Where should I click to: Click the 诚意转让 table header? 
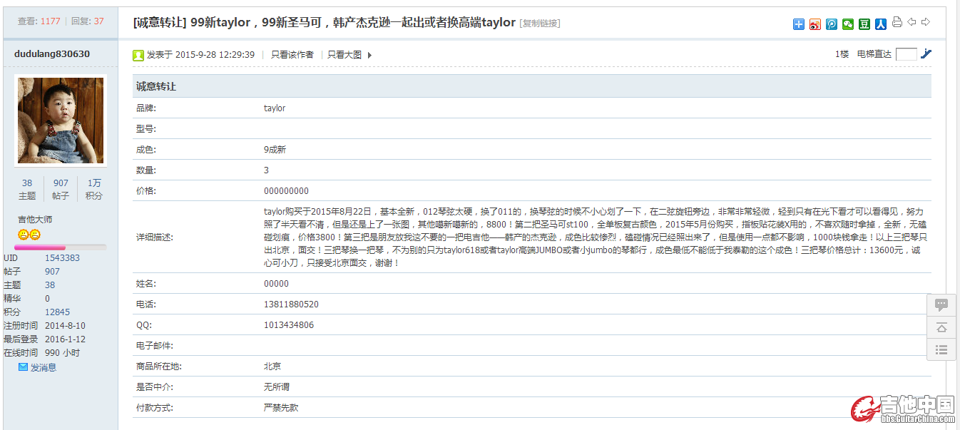pos(531,86)
